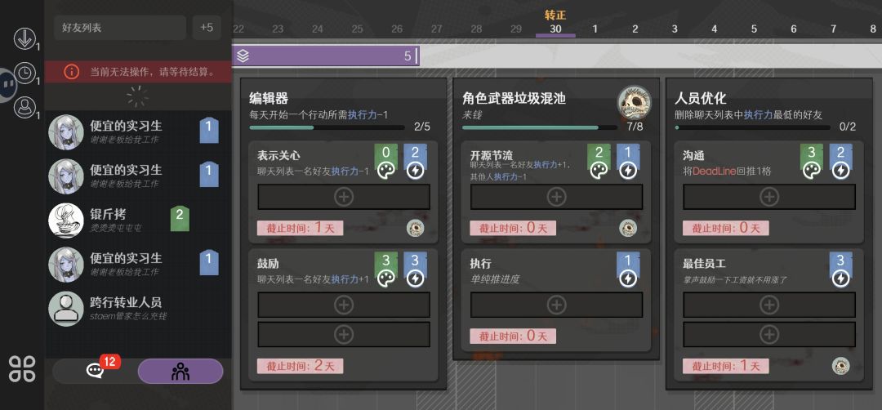Click the 截止时间: 0天 label in 沟通
882x410 pixels.
pyautogui.click(x=726, y=228)
